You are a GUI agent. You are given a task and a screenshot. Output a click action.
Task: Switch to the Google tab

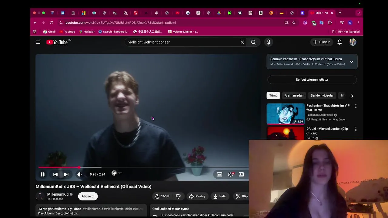(x=188, y=13)
